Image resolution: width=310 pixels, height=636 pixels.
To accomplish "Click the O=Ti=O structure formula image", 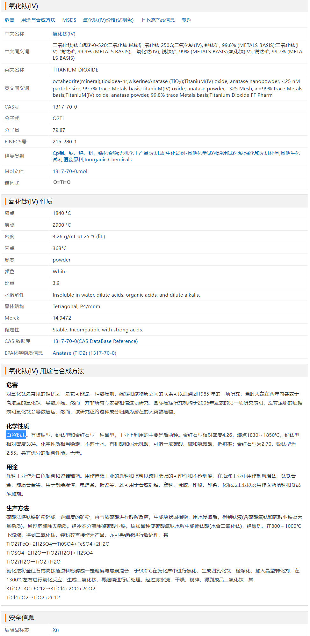I will click(x=62, y=182).
